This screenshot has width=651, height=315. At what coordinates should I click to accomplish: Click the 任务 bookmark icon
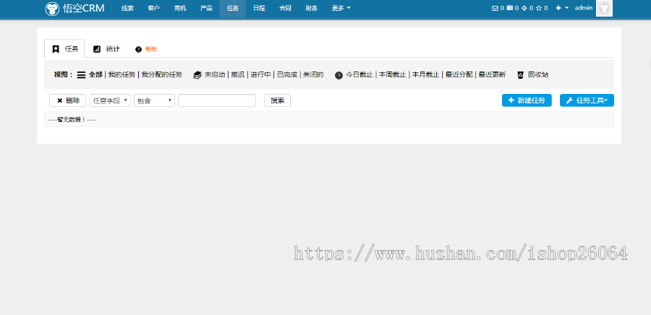(x=56, y=49)
